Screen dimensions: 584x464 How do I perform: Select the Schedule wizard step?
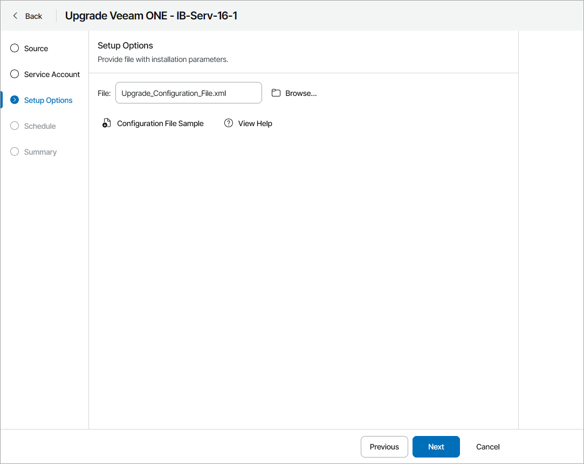(x=40, y=126)
